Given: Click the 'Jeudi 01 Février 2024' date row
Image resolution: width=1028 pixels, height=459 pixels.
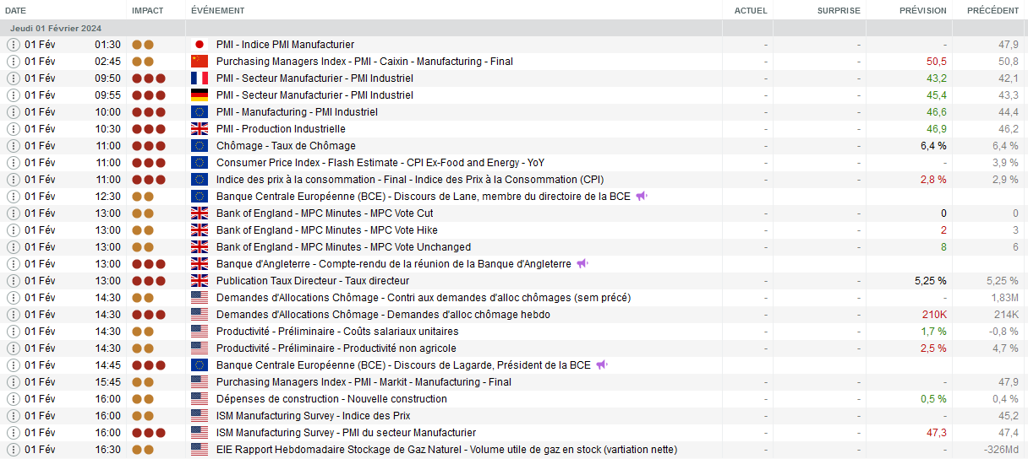Looking at the screenshot, I should coord(56,28).
